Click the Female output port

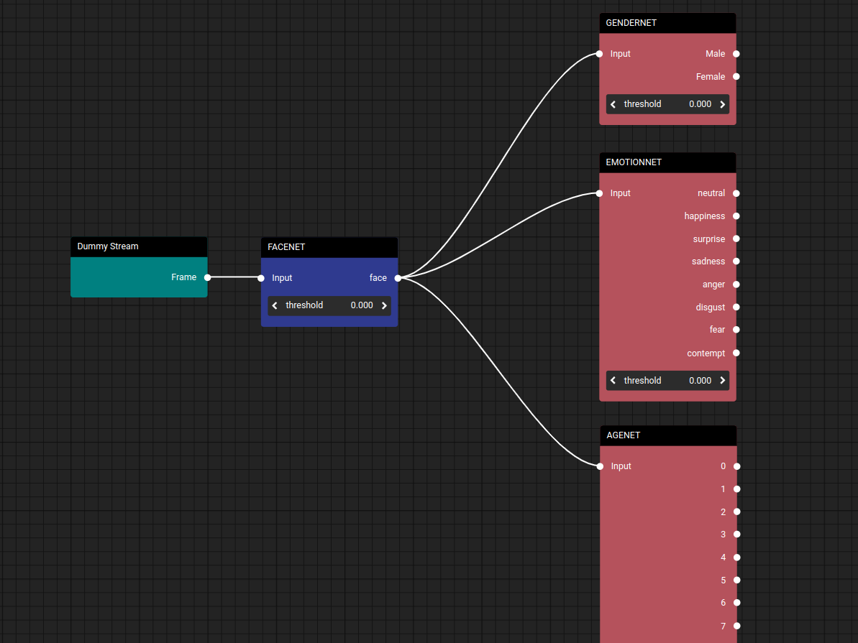coord(736,77)
